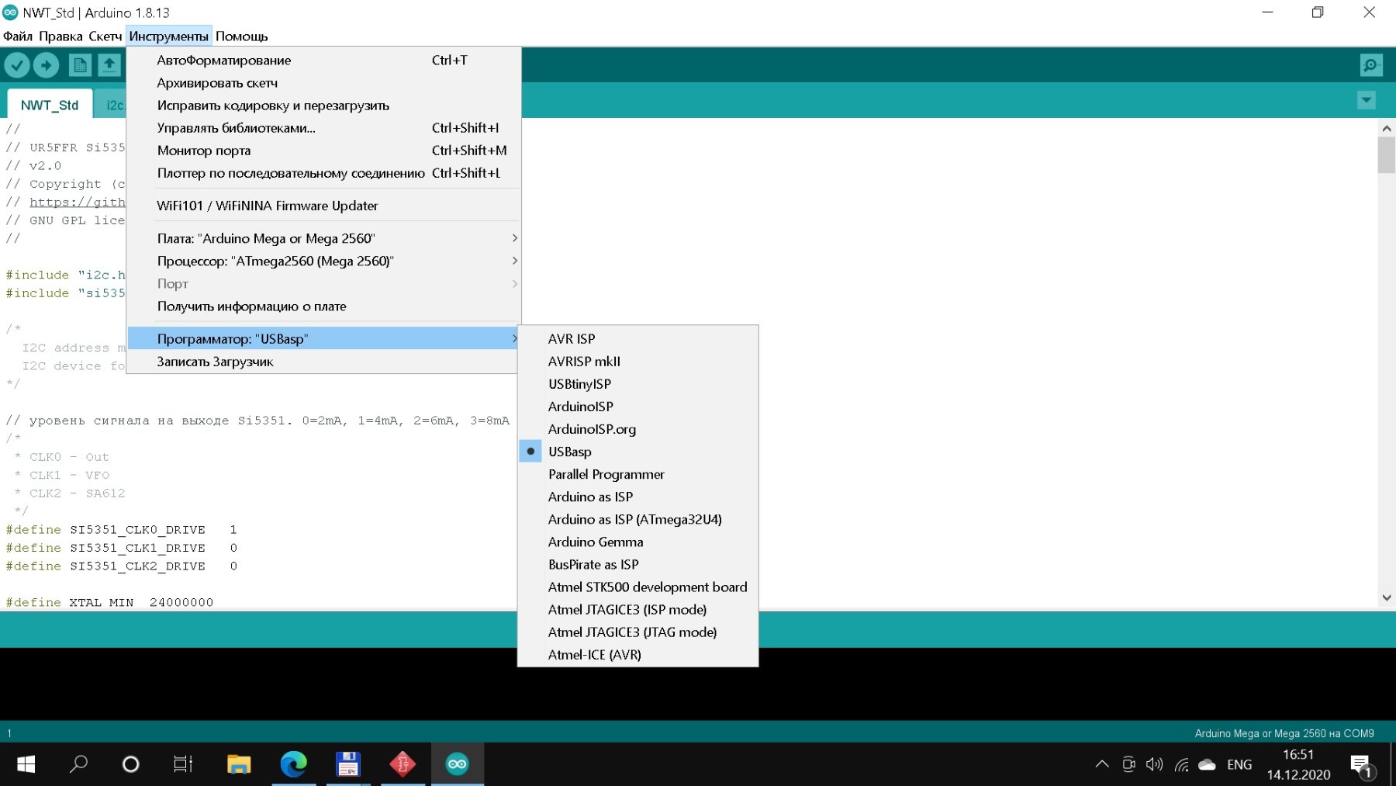Select BusPirate as ISP
The image size is (1396, 786).
pos(638,564)
